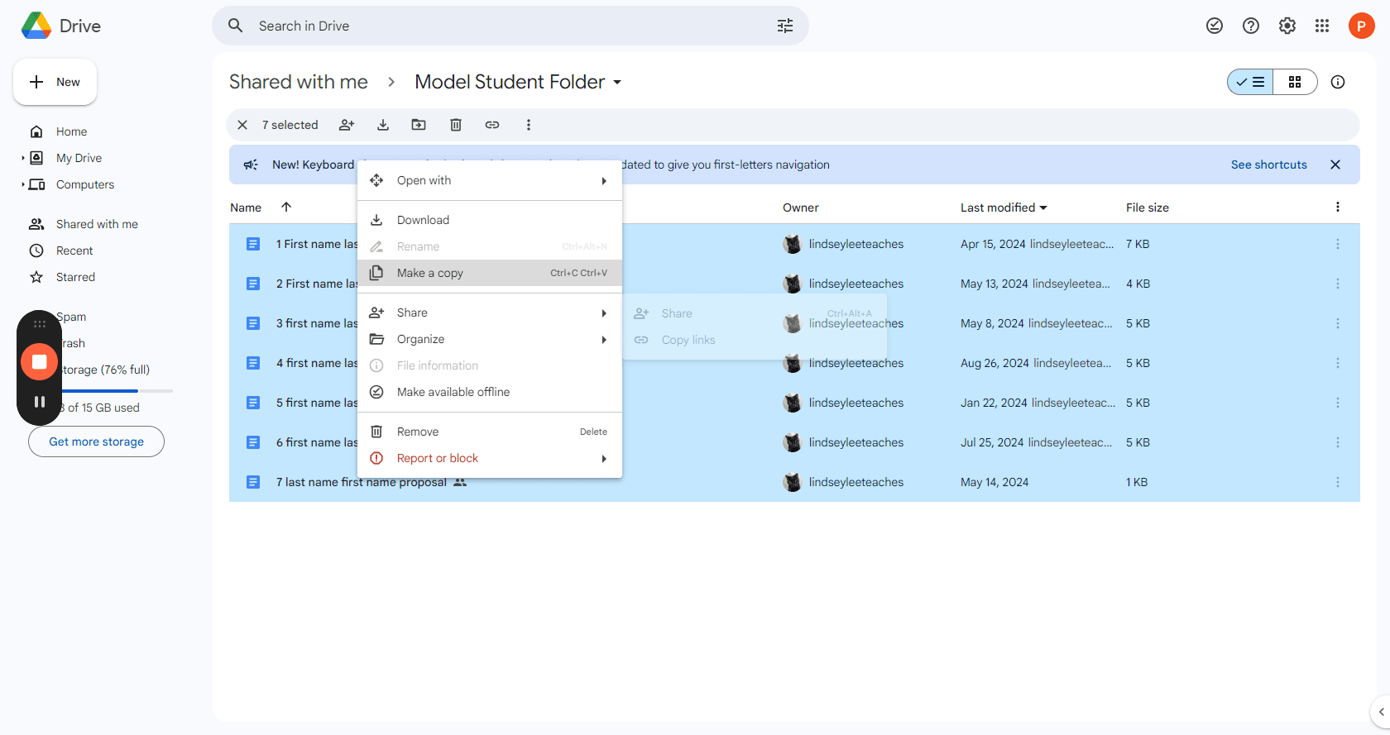Screen dimensions: 1390x735
Task: Click the trash icon in selection toolbar
Action: pyautogui.click(x=456, y=125)
